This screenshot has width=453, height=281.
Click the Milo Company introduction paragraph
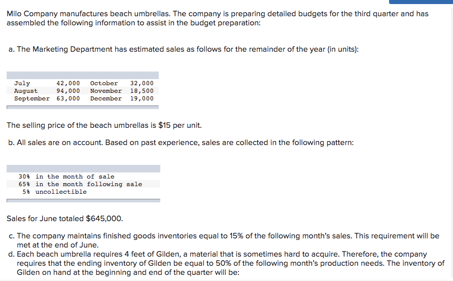[218, 18]
